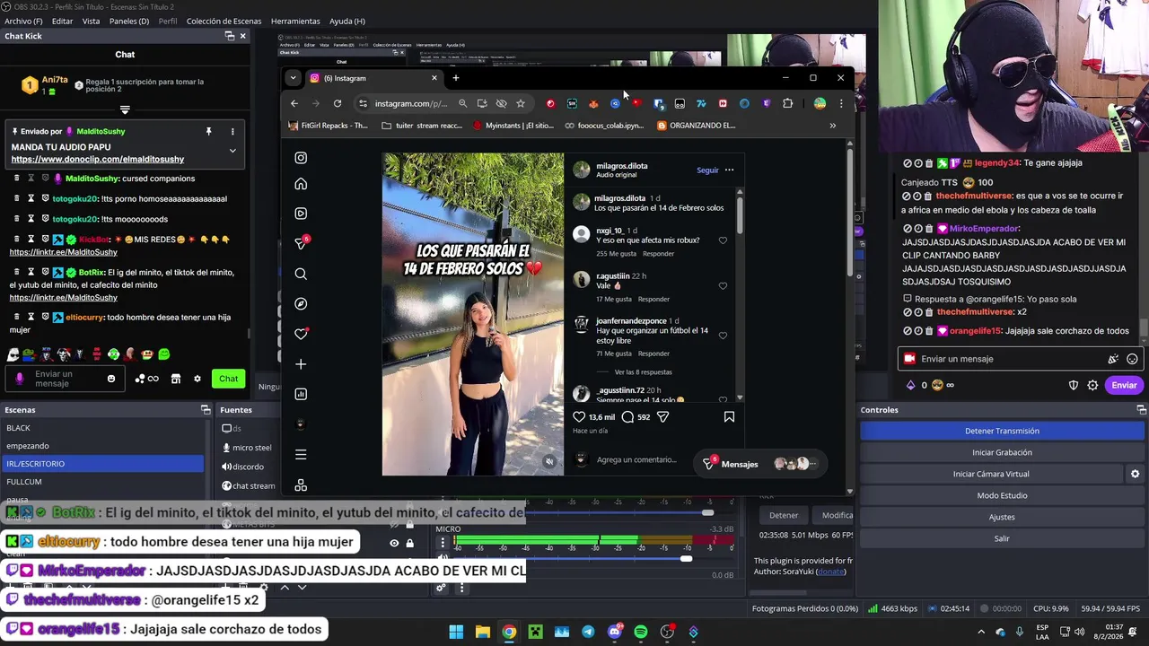Screen dimensions: 1149x646
Task: Open Instagram notifications heart in sidebar
Action: 301,334
